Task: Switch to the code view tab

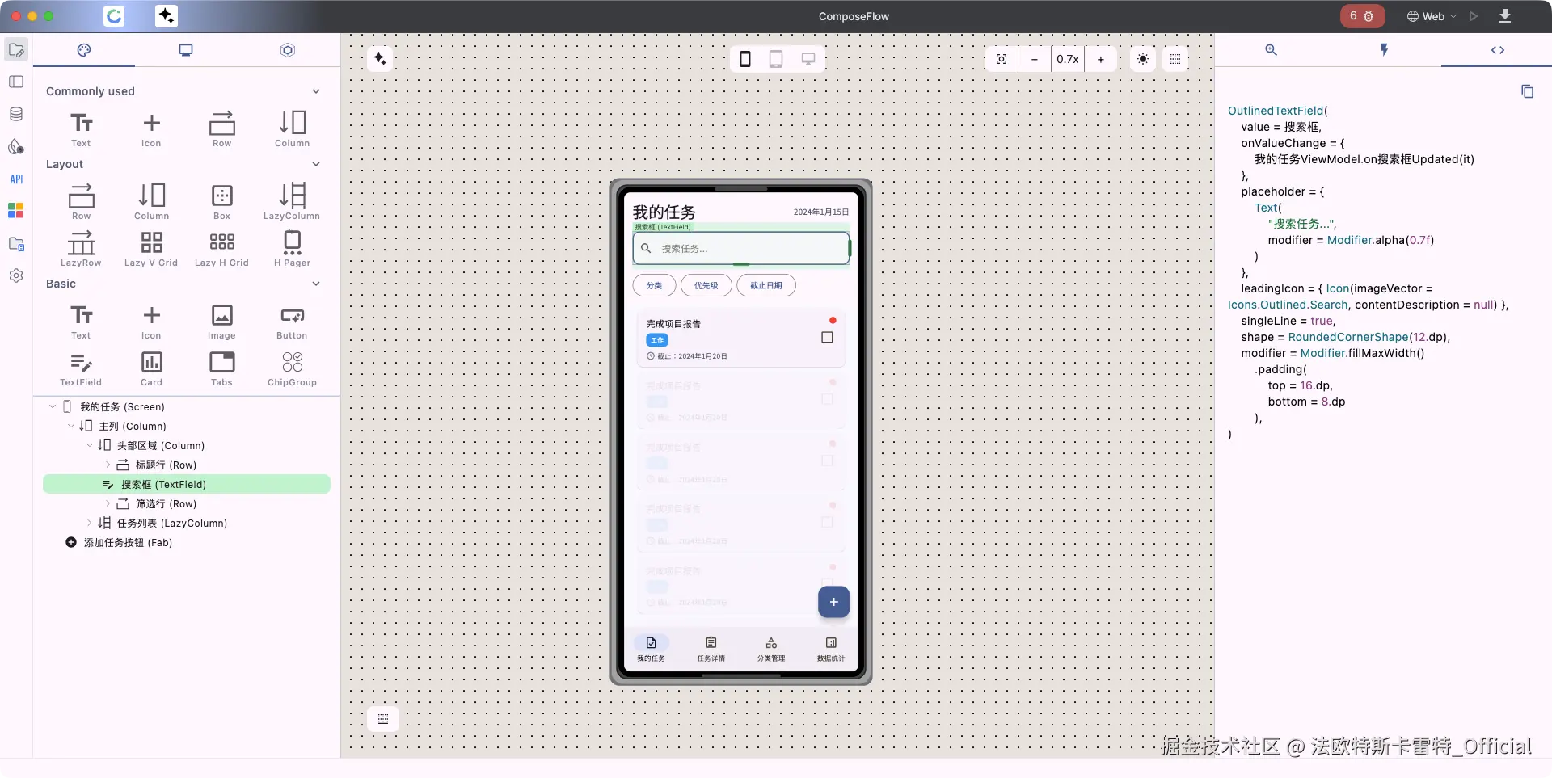Action: point(1497,50)
